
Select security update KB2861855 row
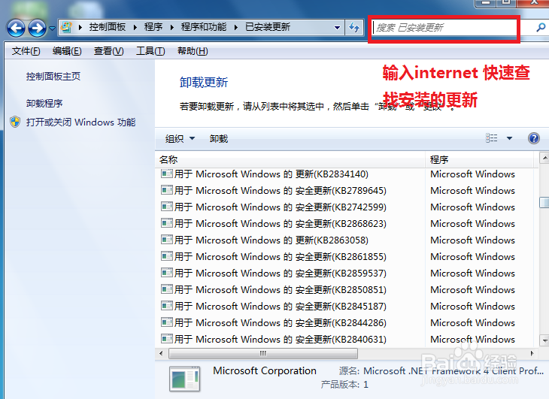click(347, 257)
